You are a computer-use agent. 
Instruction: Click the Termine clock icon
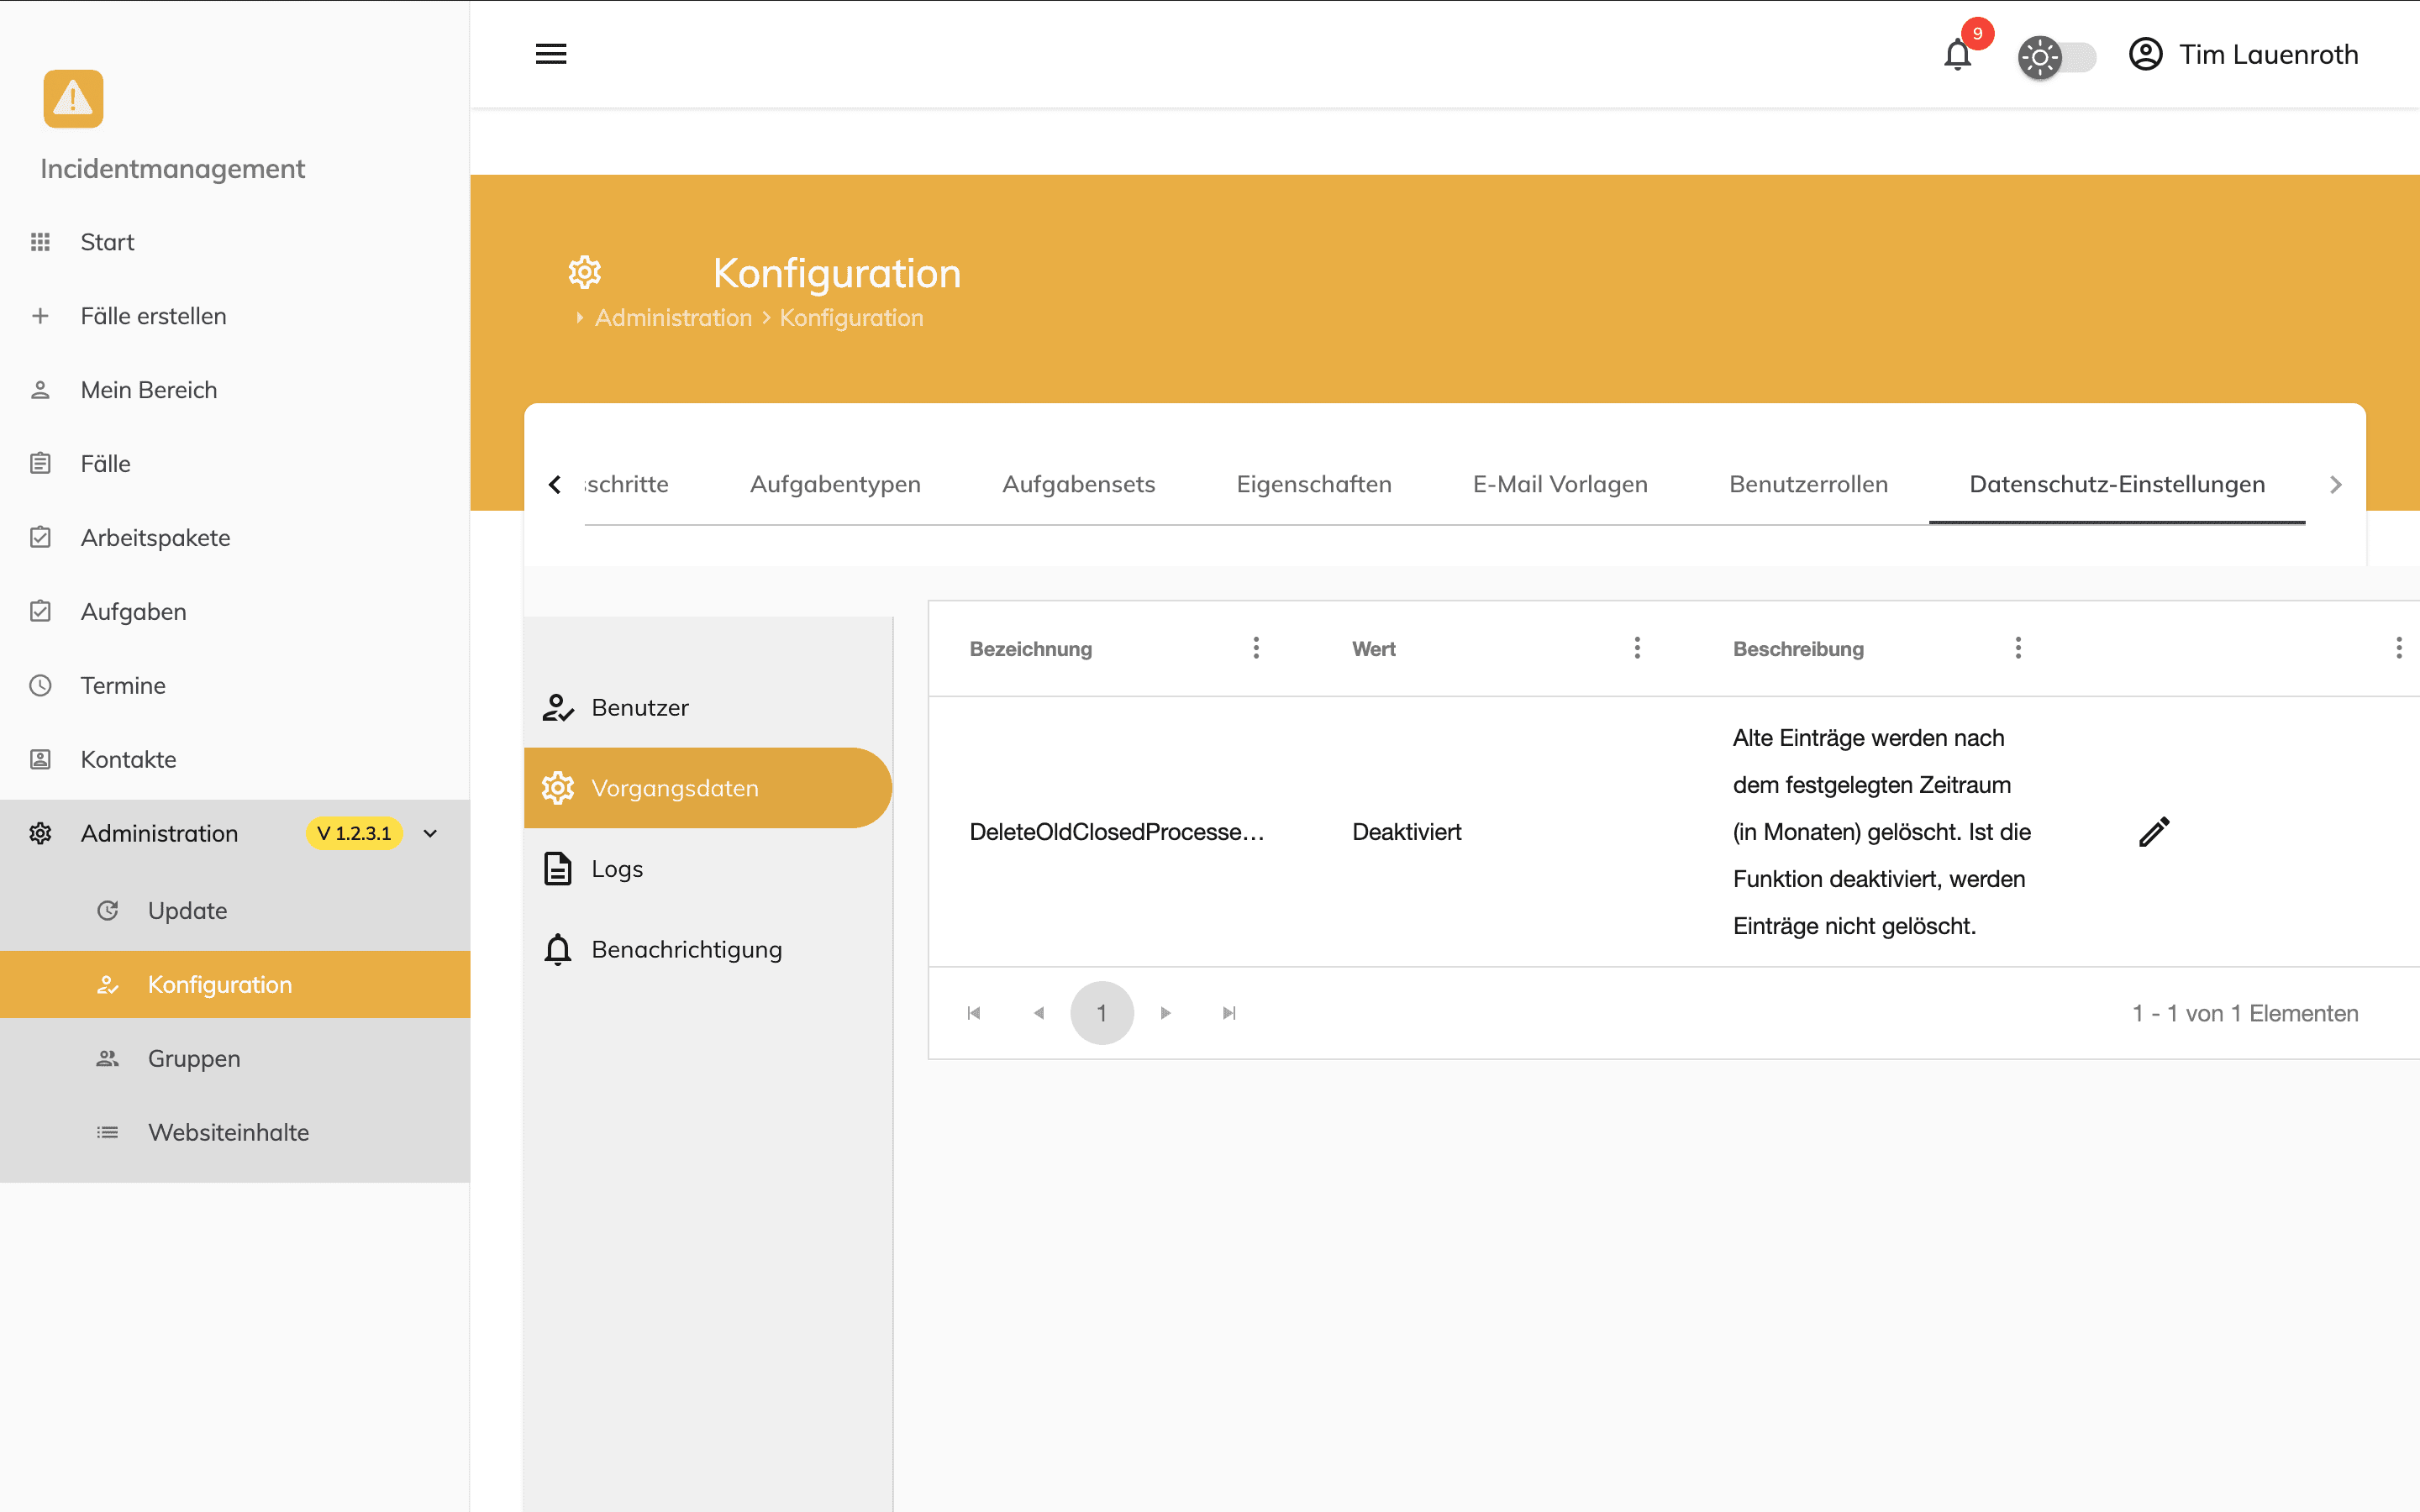coord(40,686)
